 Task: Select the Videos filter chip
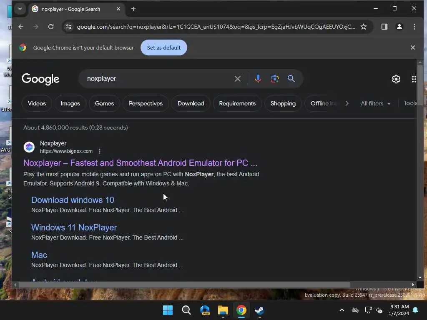pos(37,103)
